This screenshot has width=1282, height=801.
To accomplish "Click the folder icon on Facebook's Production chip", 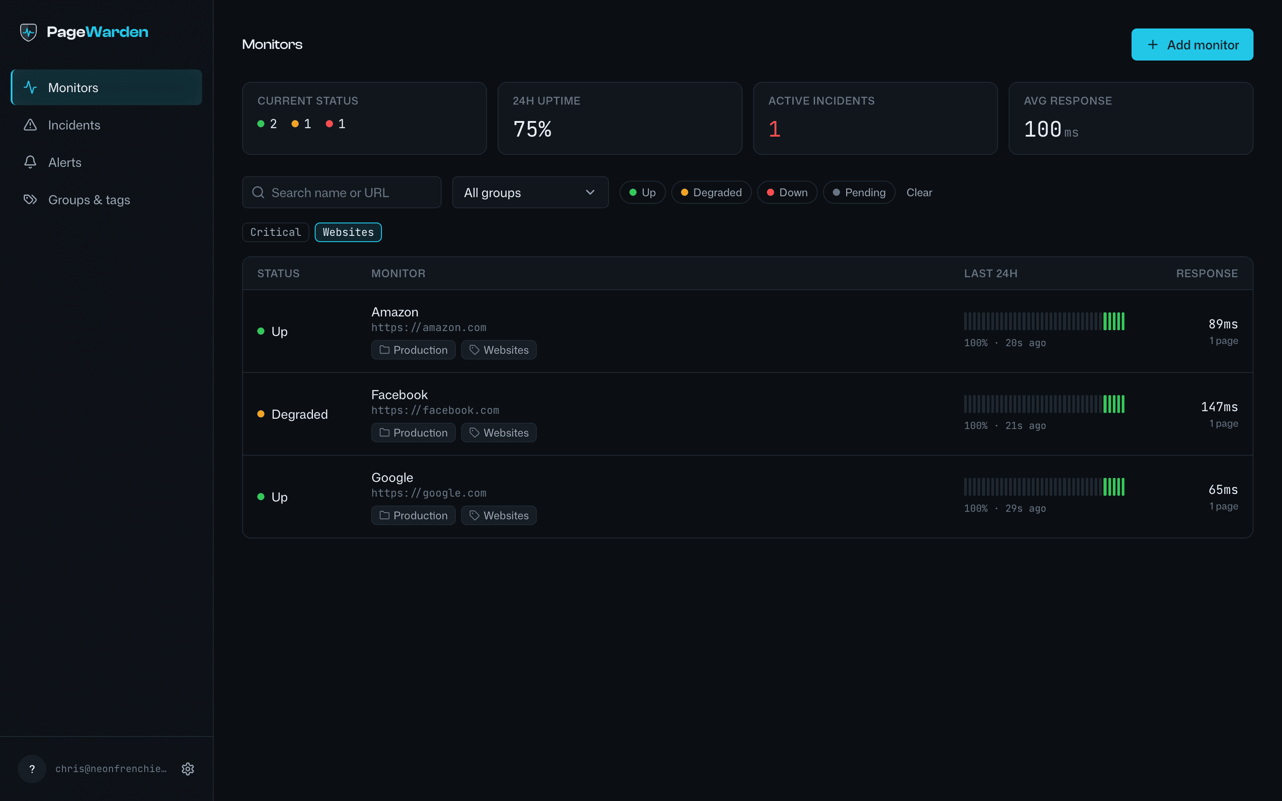I will coord(385,432).
